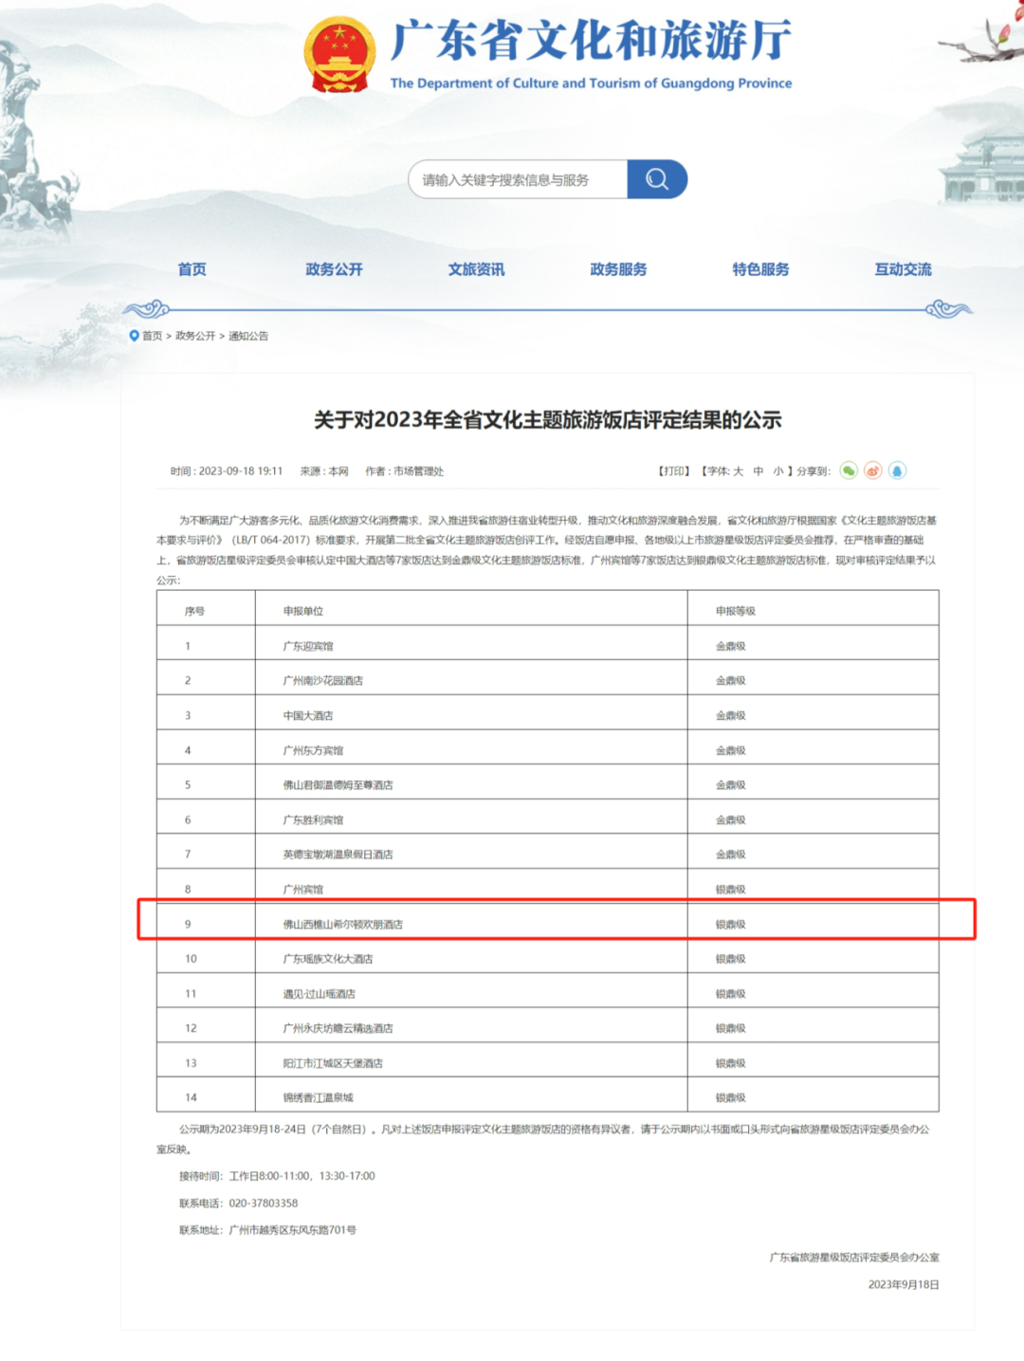Image resolution: width=1024 pixels, height=1361 pixels.
Task: Open the 政务公开 navigation menu
Action: point(334,269)
